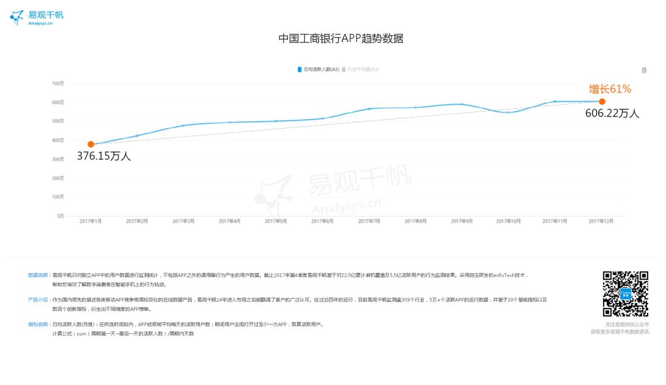The height and width of the screenshot is (385, 666).
Task: Click the 400万 y-axis label
Action: [x=58, y=140]
